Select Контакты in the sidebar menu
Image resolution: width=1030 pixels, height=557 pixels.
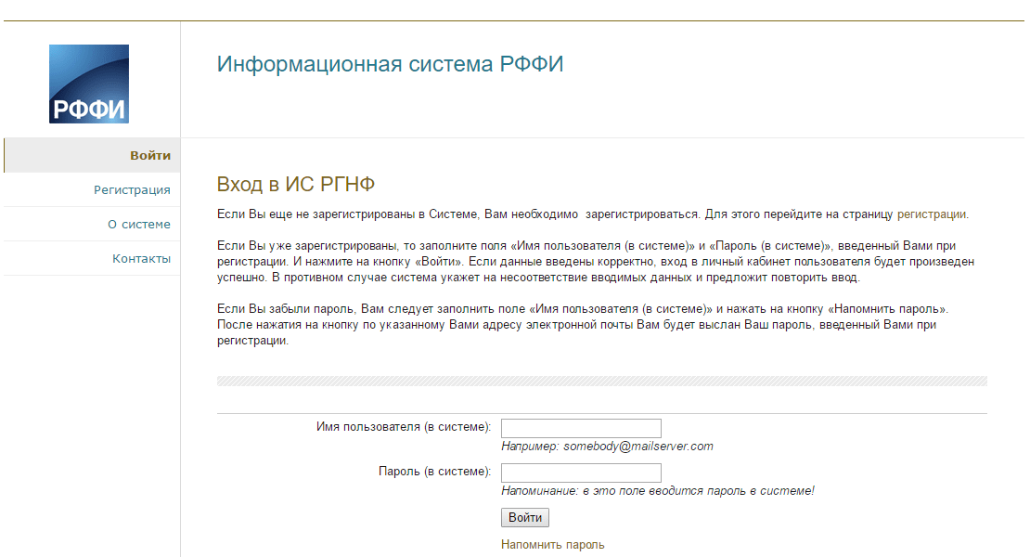(92, 258)
